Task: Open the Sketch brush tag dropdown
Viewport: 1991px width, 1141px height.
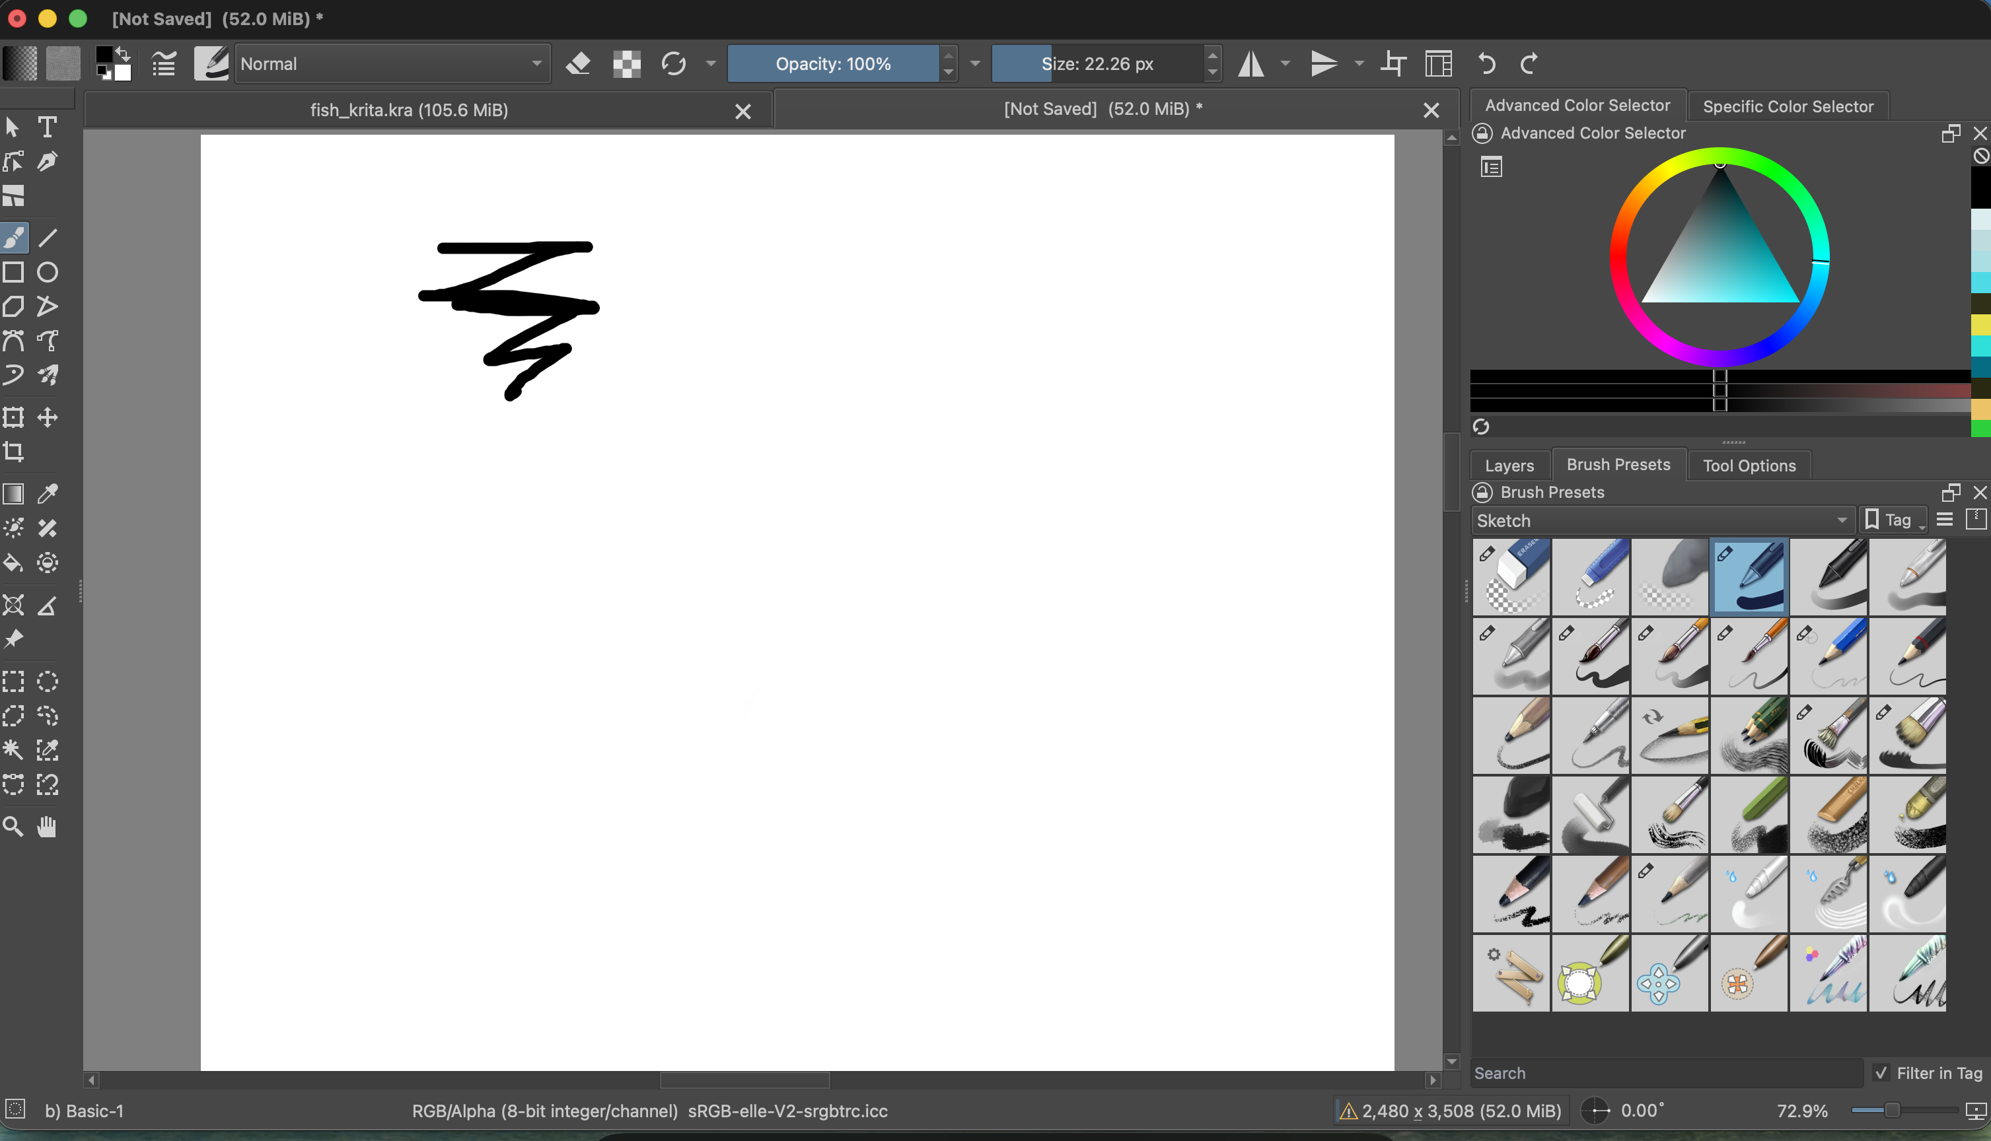Action: coord(1663,520)
